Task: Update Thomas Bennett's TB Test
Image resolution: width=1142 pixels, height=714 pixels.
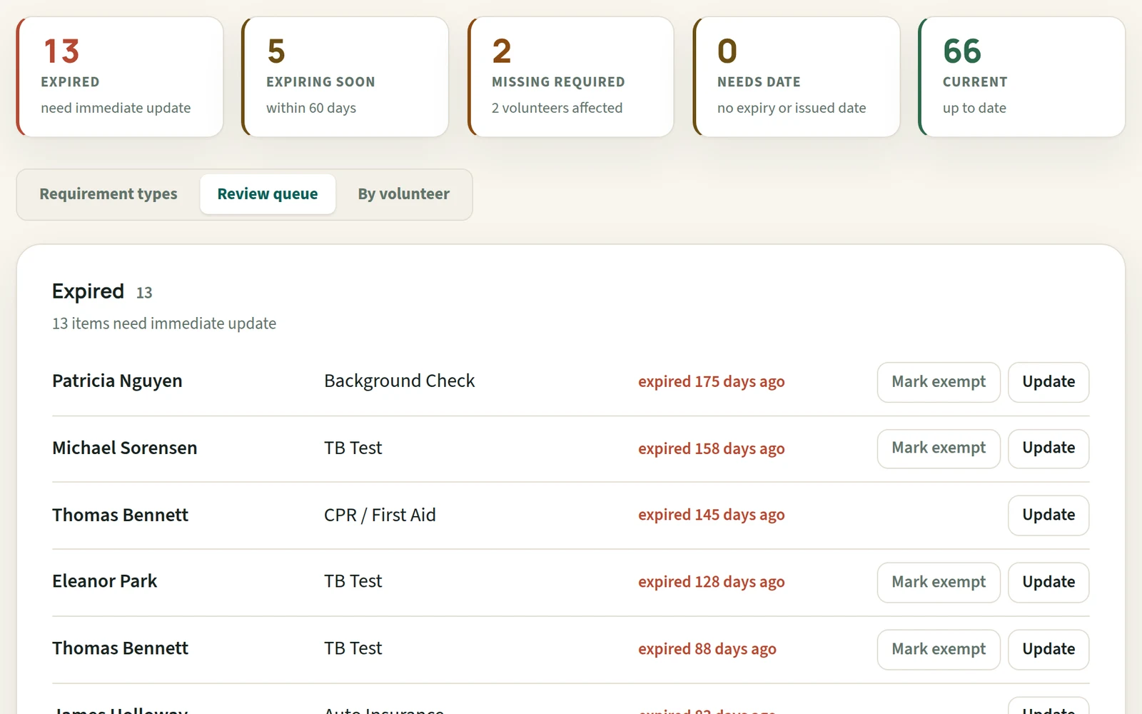Action: coord(1048,650)
